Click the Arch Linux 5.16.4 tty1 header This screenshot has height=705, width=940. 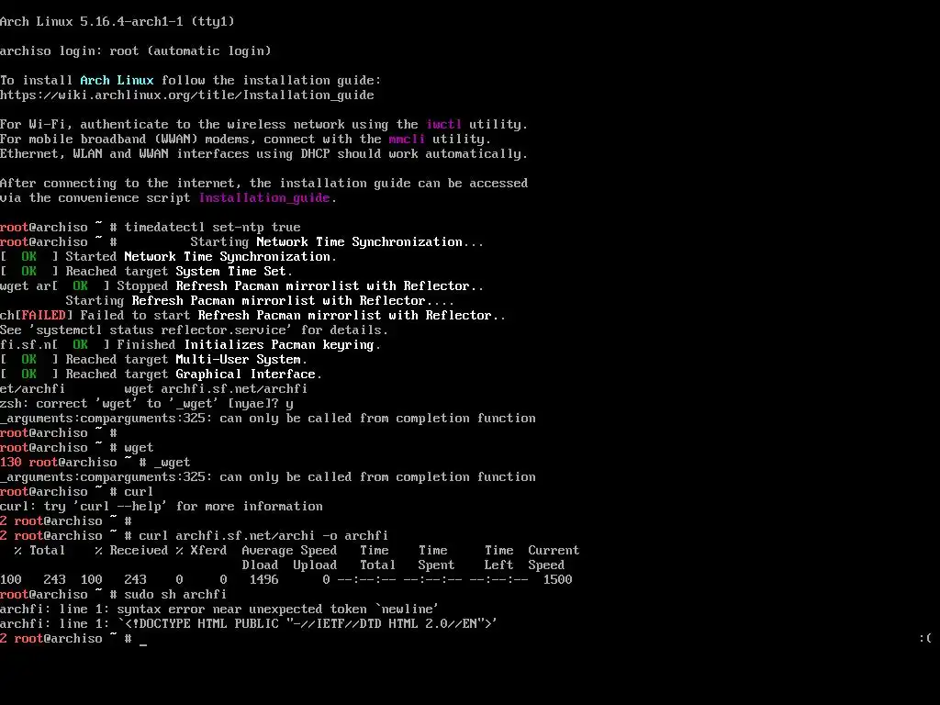coord(117,22)
